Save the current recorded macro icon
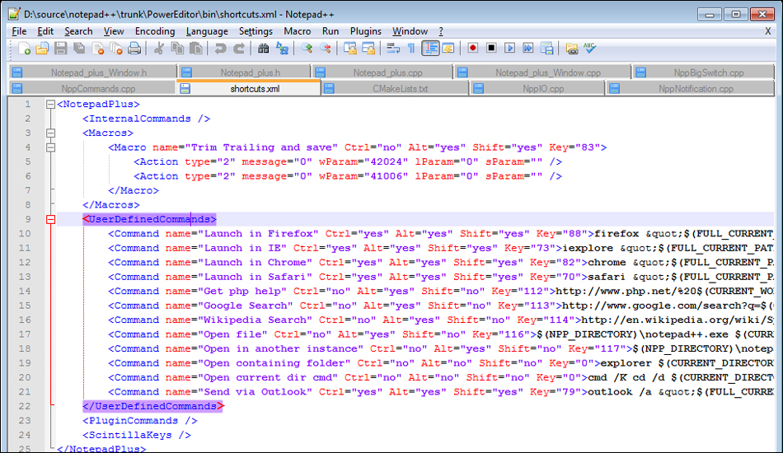Viewport: 783px width, 453px height. coord(546,49)
